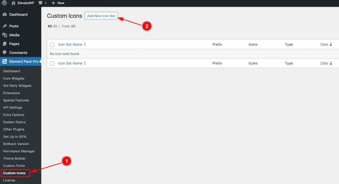Open the Extensions submenu item
The image size is (339, 184).
pos(12,93)
